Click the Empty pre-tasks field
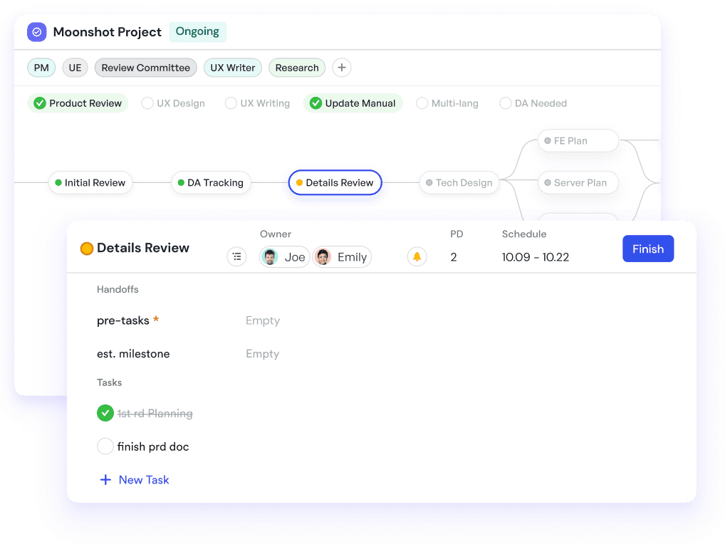This screenshot has width=725, height=544. tap(263, 320)
